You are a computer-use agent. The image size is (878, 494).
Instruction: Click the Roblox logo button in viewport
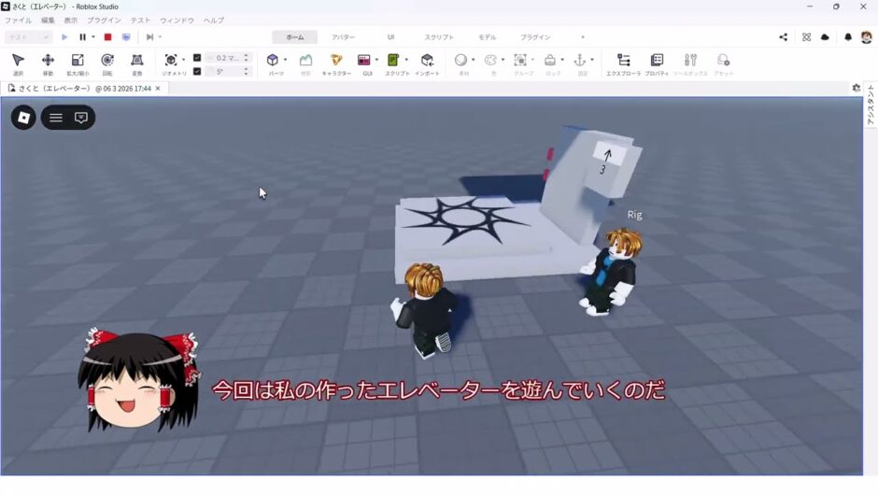tap(24, 118)
